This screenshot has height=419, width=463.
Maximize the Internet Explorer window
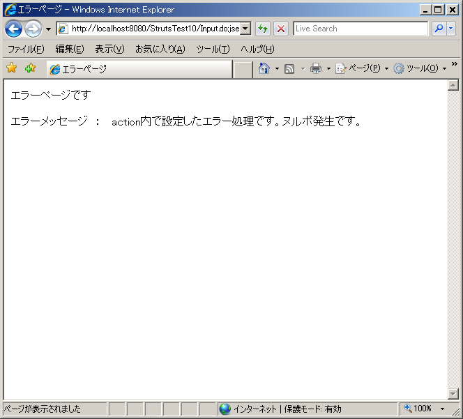[439, 10]
